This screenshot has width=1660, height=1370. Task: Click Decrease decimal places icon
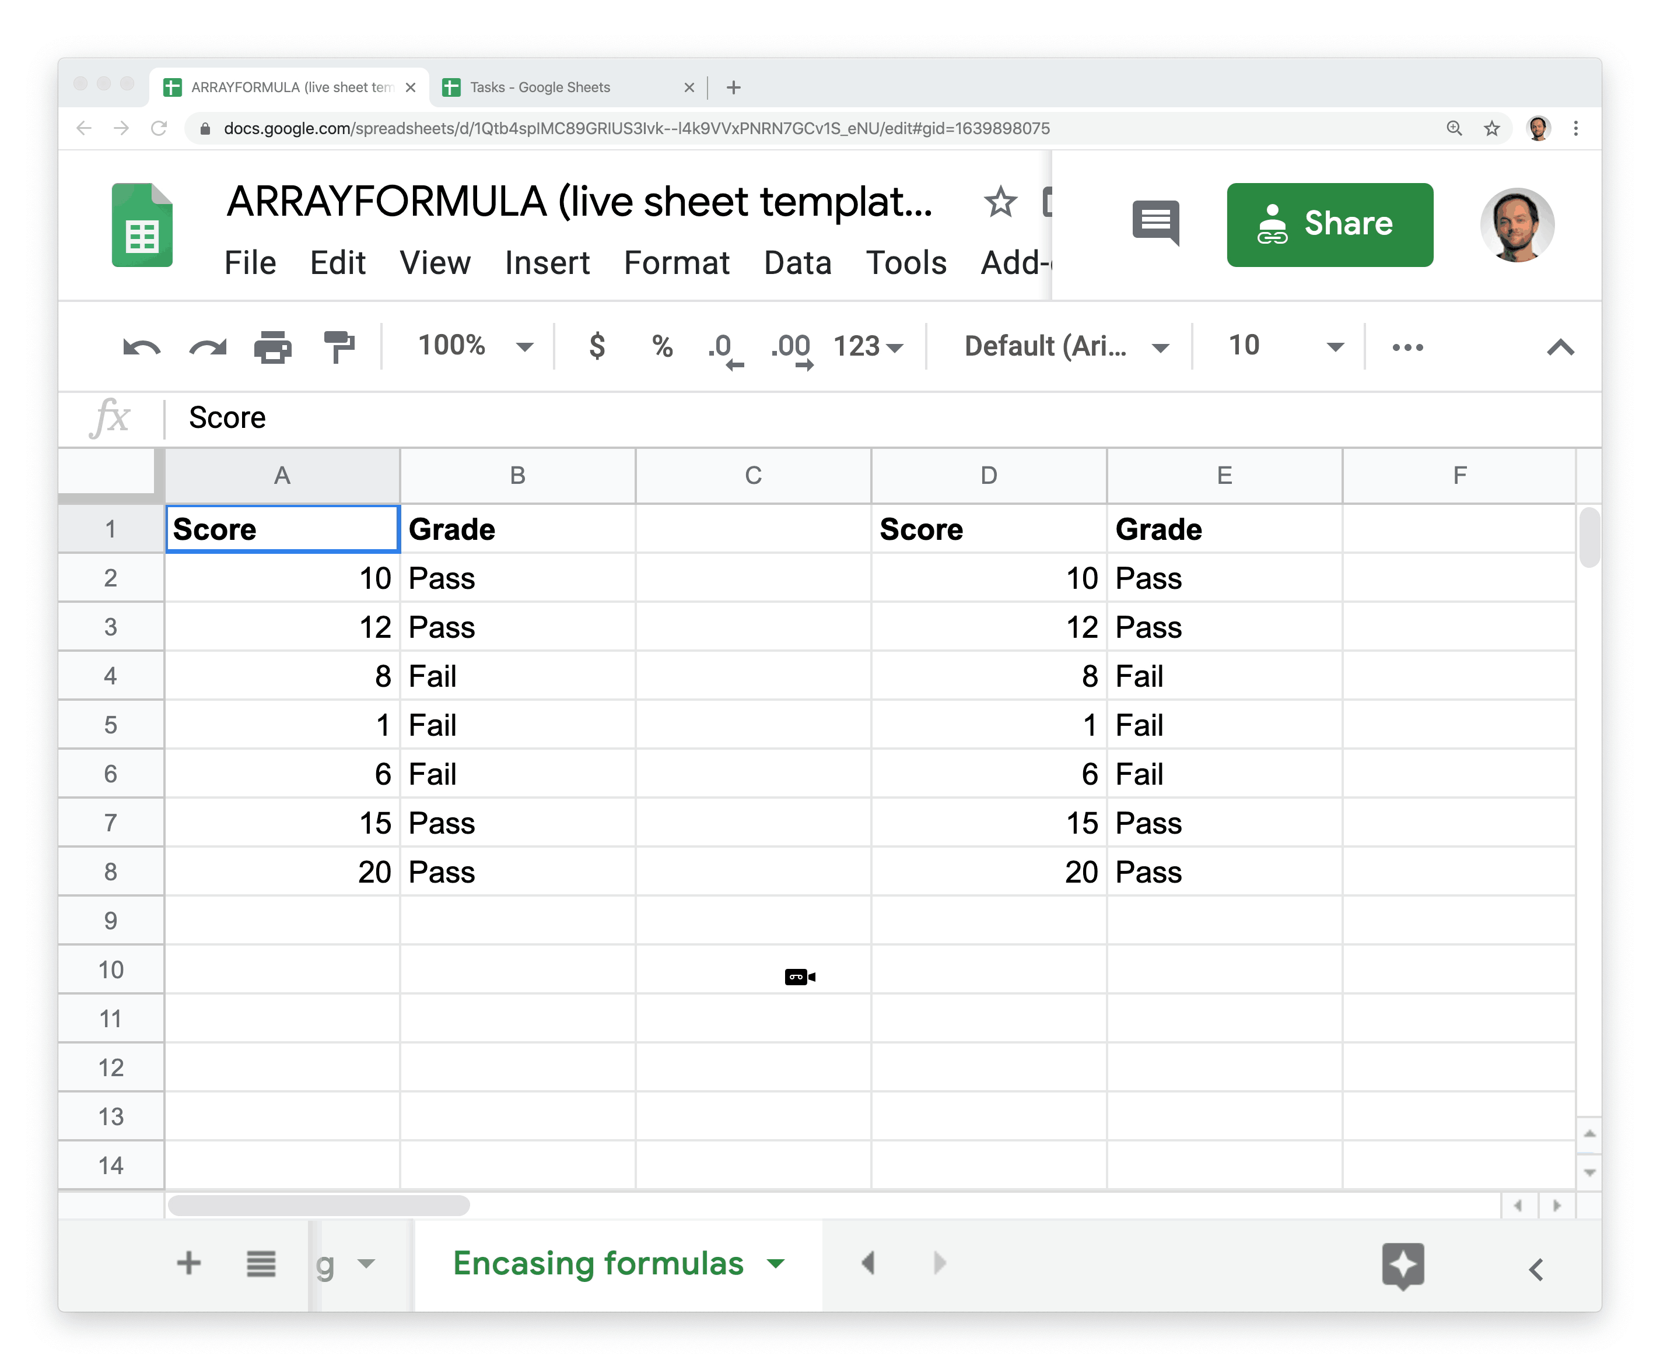724,348
